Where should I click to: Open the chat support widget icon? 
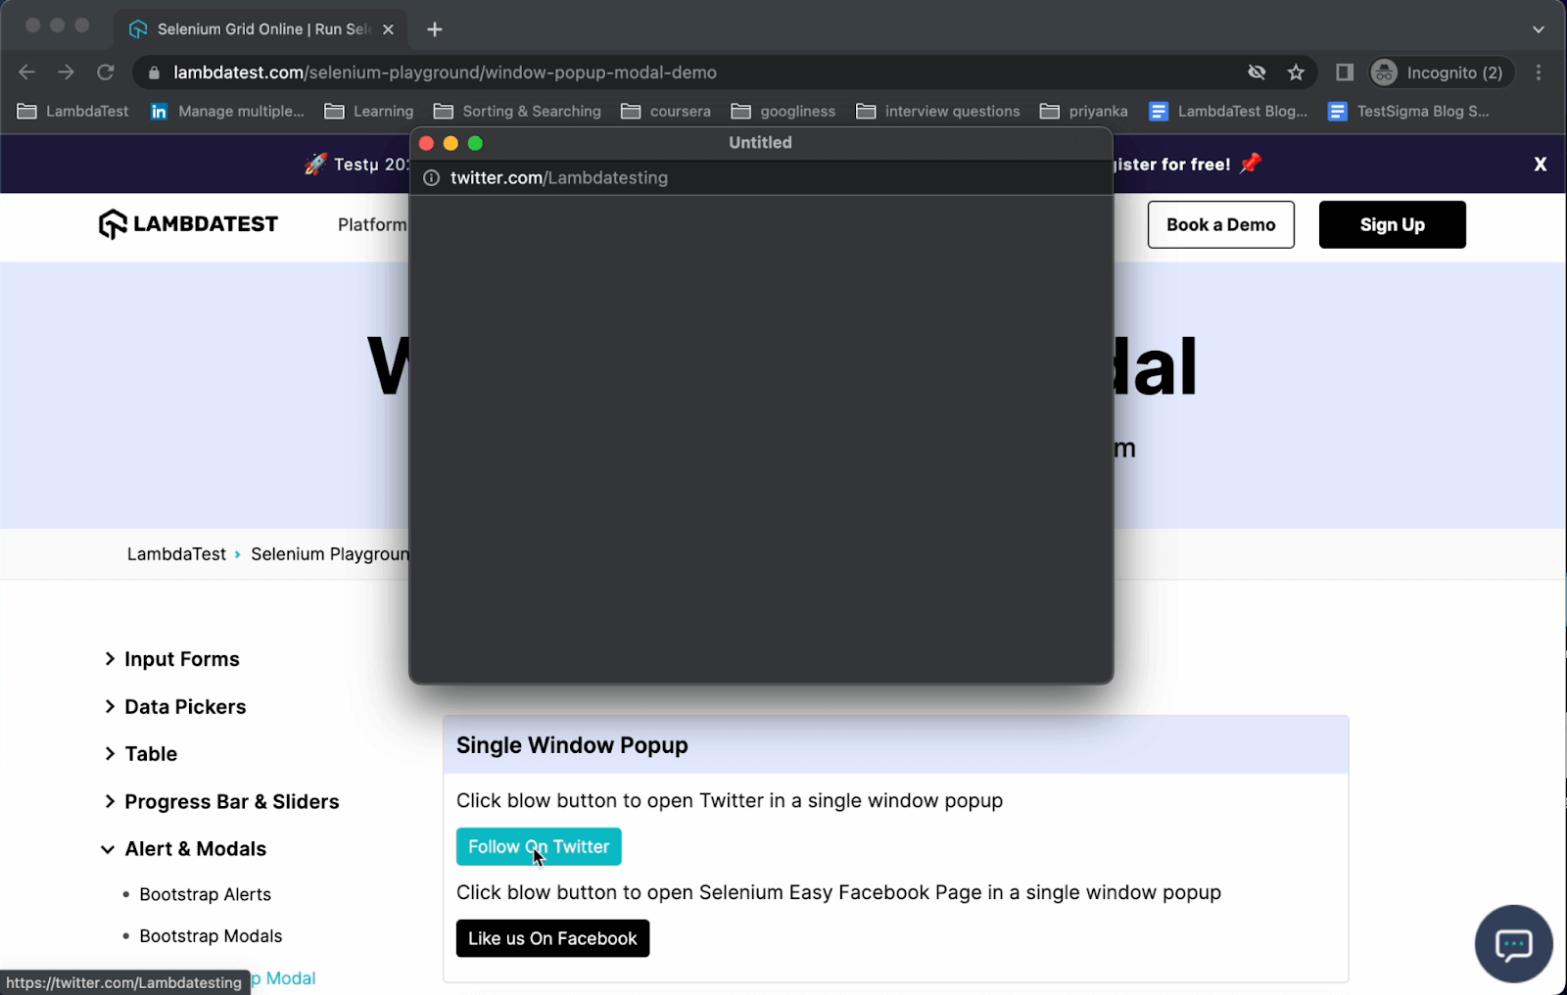[x=1513, y=944]
